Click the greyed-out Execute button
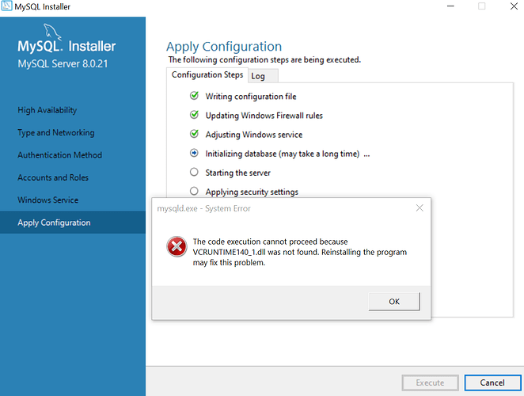Screen dimensions: 524x396 [x=430, y=383]
